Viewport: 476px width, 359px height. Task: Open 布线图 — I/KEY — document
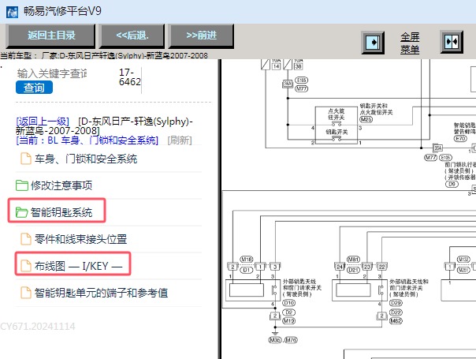[78, 266]
